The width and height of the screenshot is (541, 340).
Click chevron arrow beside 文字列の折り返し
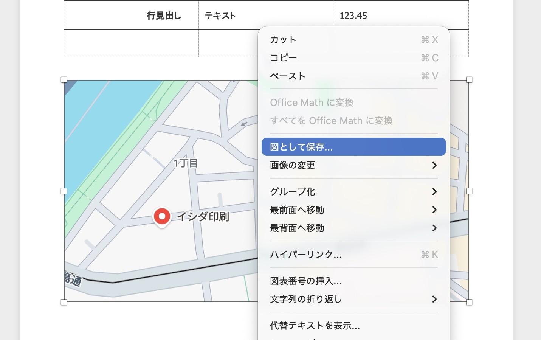coord(434,299)
